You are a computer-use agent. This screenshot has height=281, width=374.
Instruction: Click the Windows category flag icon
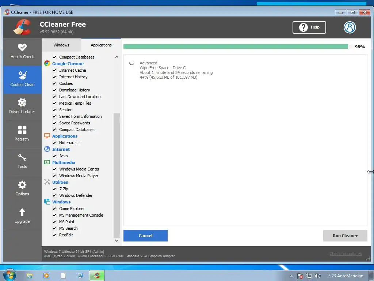47,202
